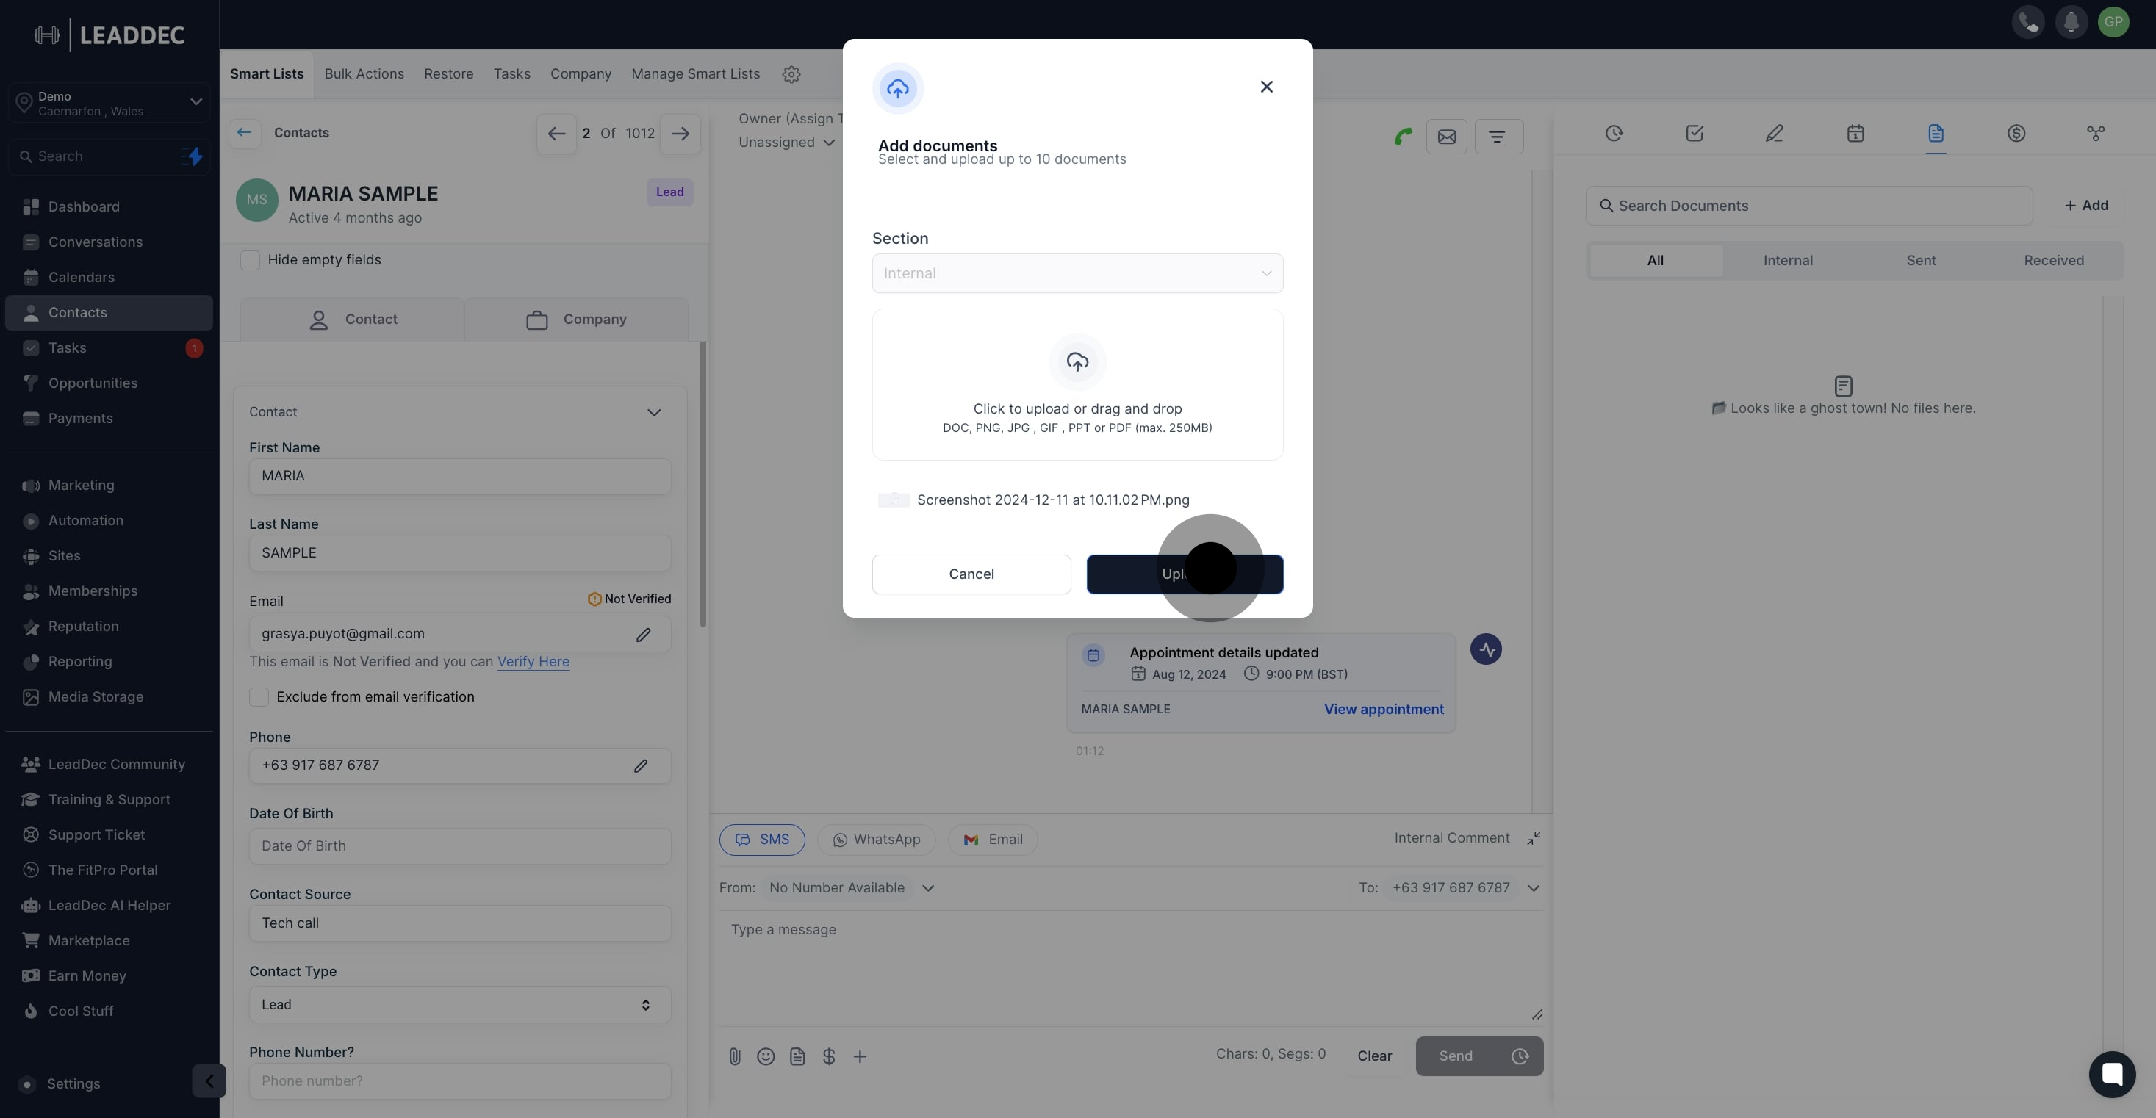Open the activity history clock icon
The image size is (2156, 1118).
(x=1614, y=133)
